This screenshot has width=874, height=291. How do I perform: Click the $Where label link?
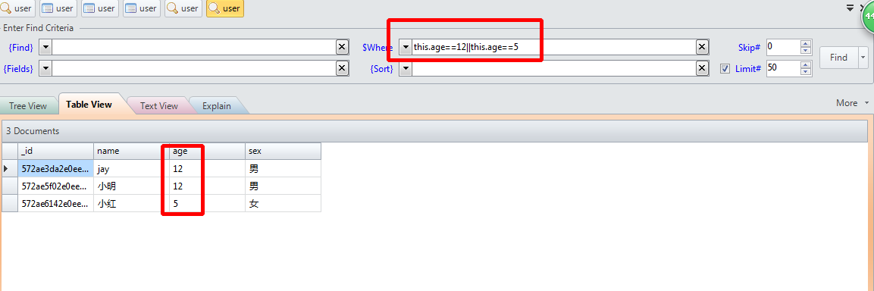pos(377,48)
